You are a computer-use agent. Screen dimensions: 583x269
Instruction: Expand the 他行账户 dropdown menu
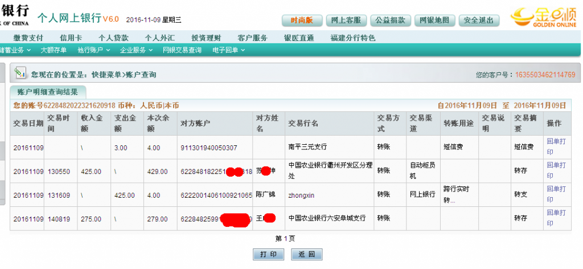click(x=93, y=50)
